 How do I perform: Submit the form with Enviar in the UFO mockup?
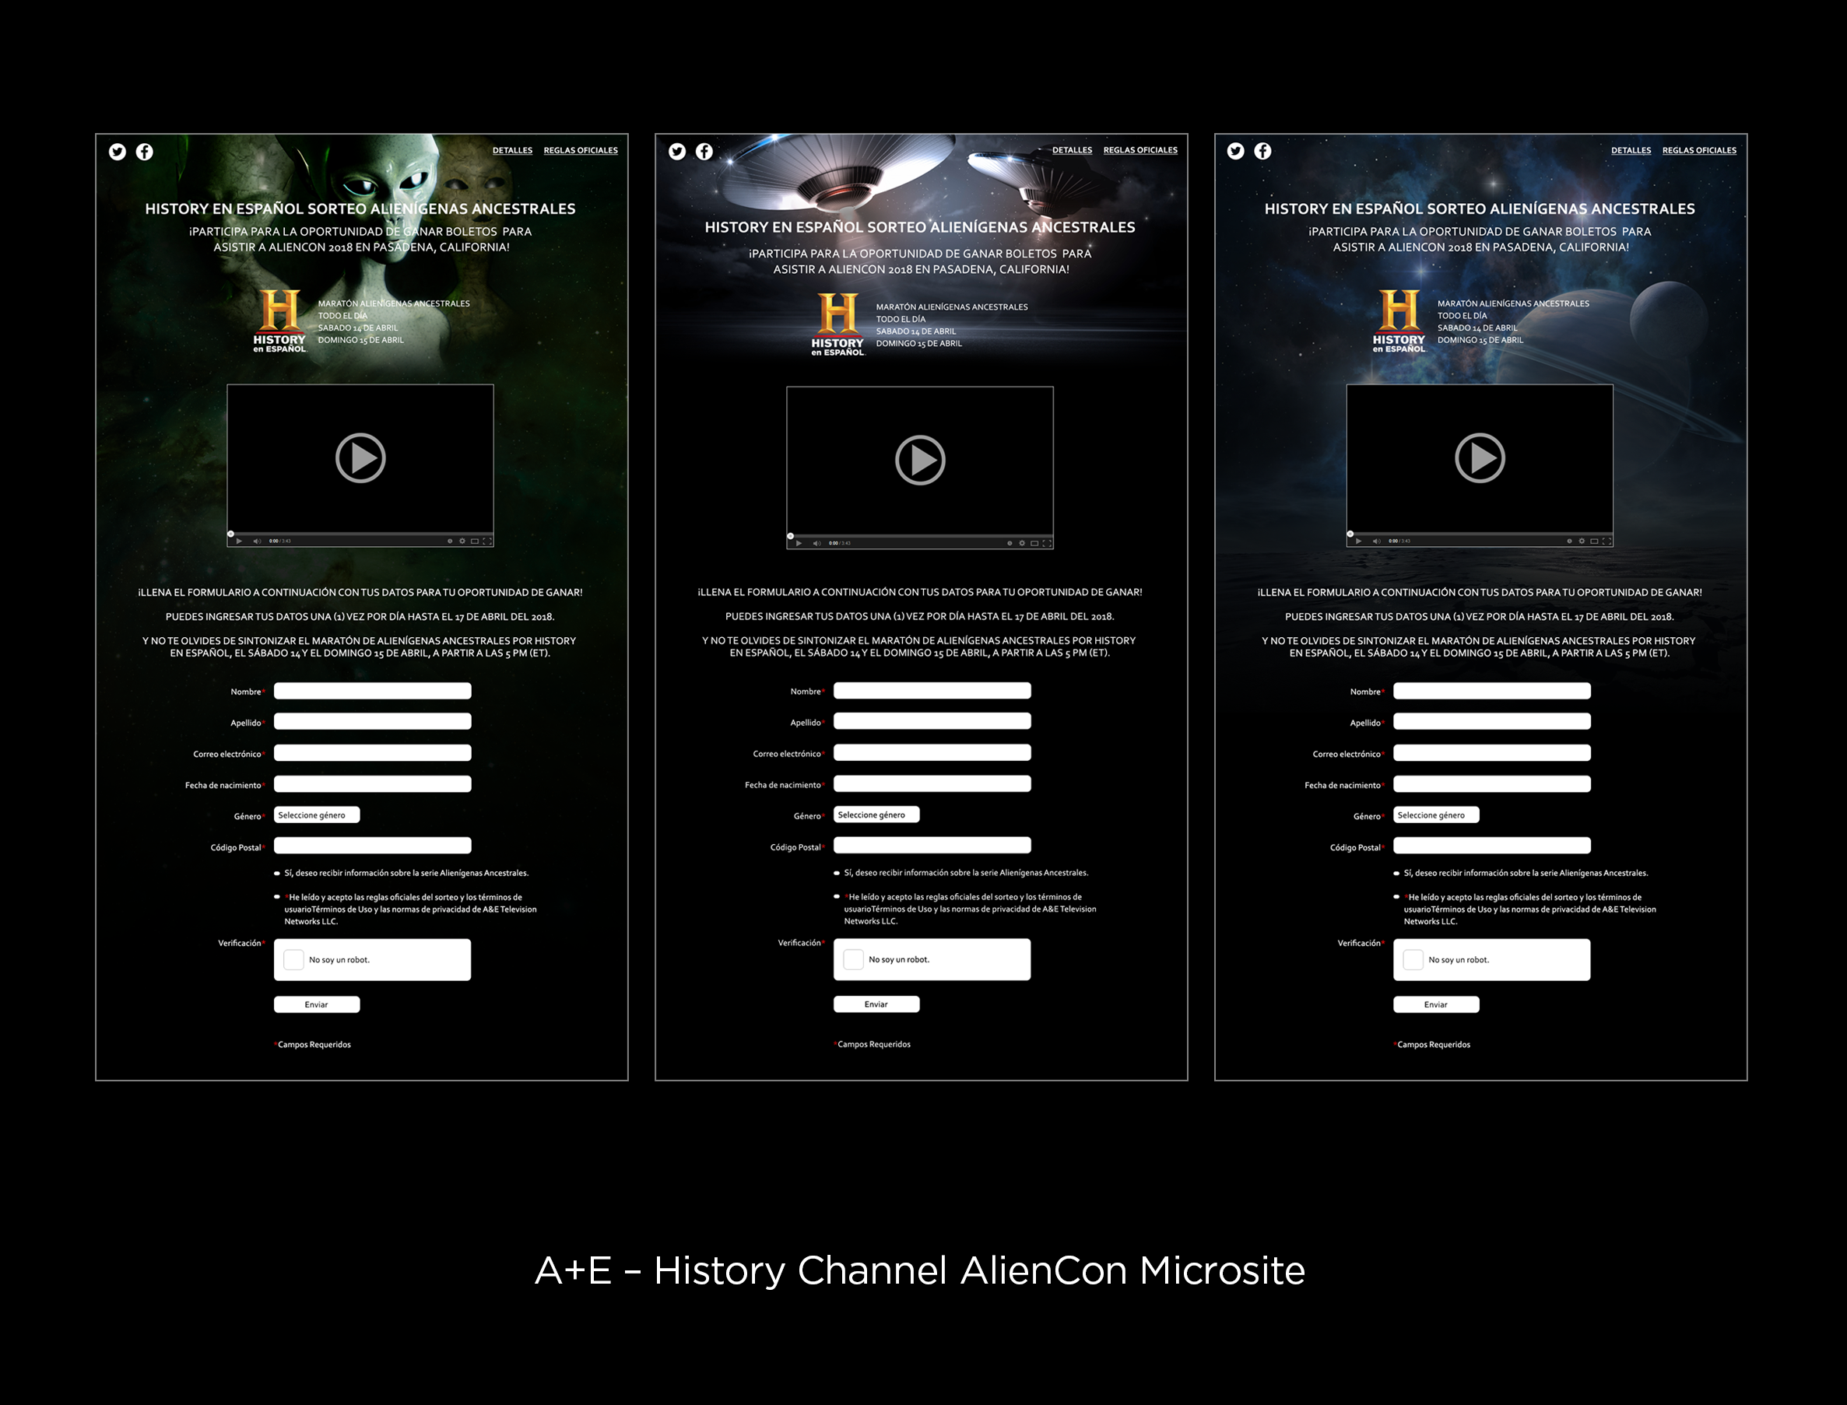(876, 1004)
